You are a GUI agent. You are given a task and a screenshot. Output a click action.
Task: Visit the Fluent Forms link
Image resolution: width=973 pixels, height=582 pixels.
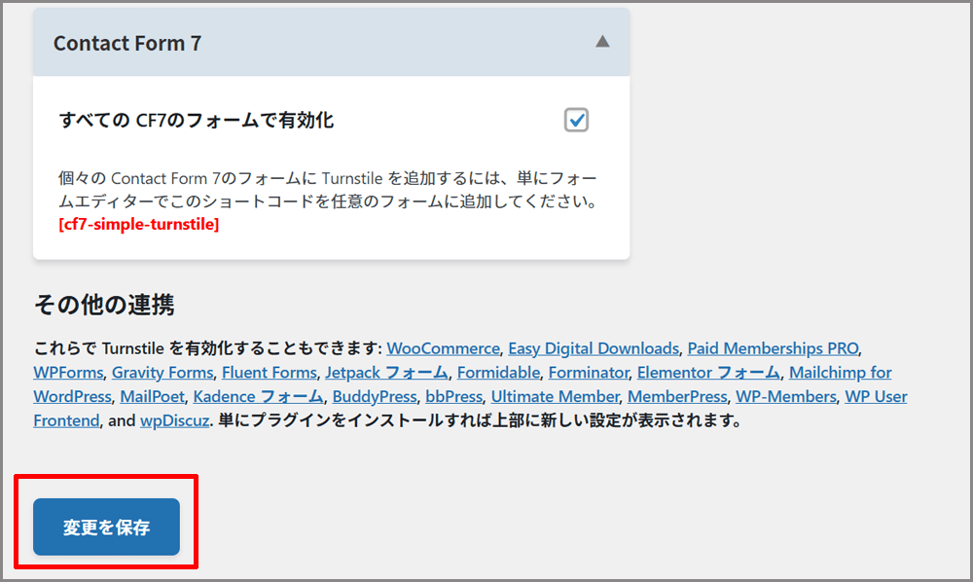point(270,373)
